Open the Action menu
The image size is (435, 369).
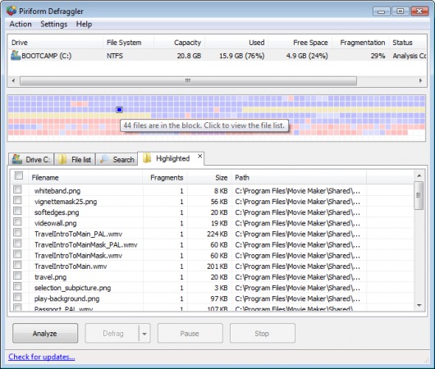coord(21,24)
